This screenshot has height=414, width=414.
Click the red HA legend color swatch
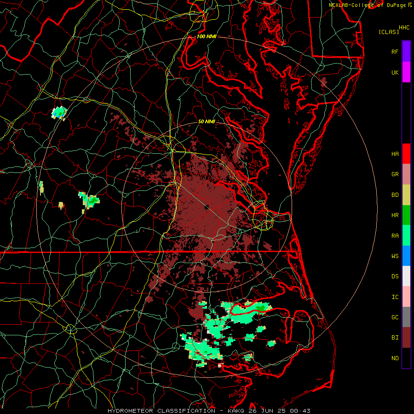point(406,154)
